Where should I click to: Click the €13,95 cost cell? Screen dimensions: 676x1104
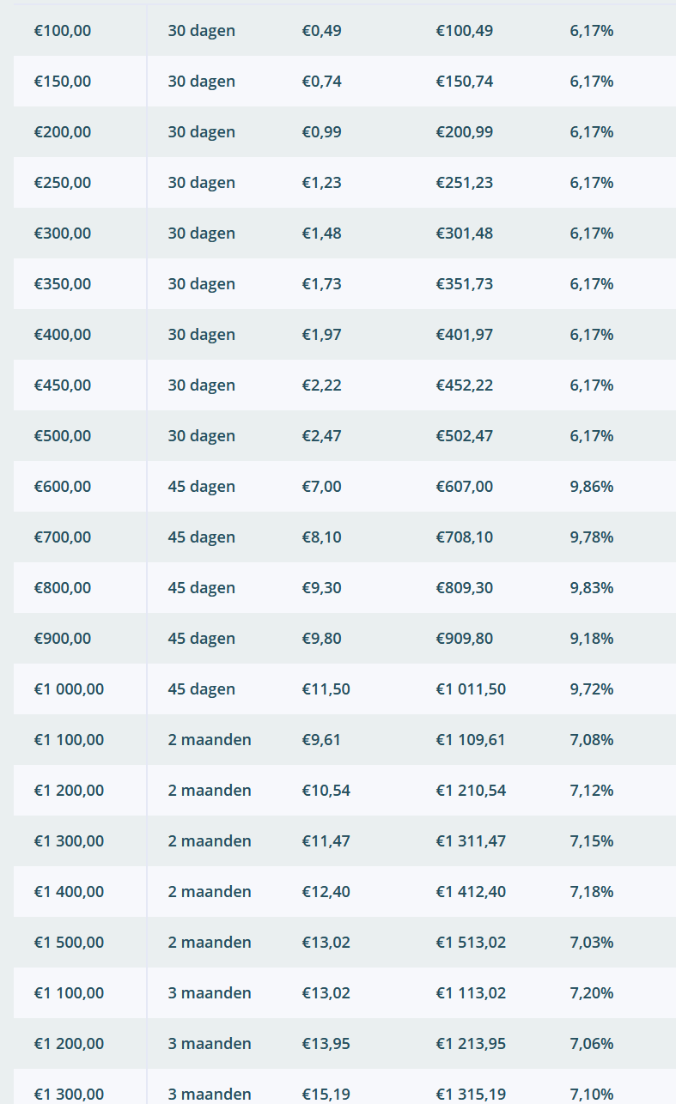coord(326,1044)
